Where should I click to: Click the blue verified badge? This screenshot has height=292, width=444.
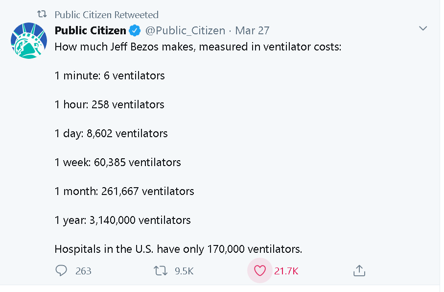pos(135,30)
